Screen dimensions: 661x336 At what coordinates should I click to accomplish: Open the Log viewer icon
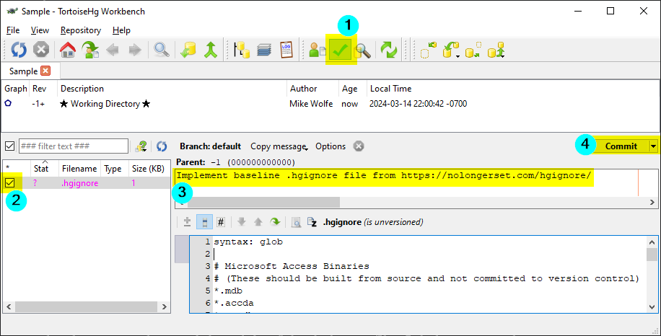pyautogui.click(x=286, y=50)
